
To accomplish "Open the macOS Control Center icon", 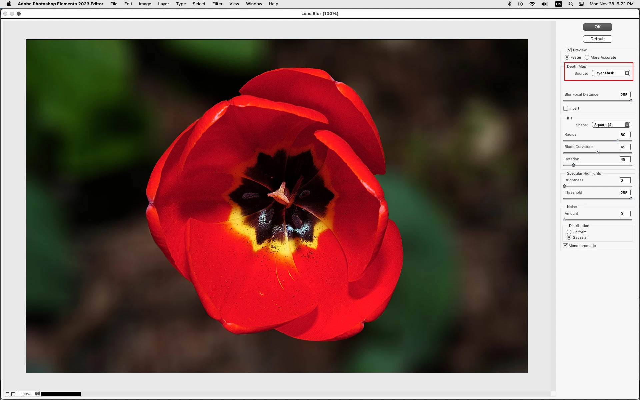I will point(582,4).
